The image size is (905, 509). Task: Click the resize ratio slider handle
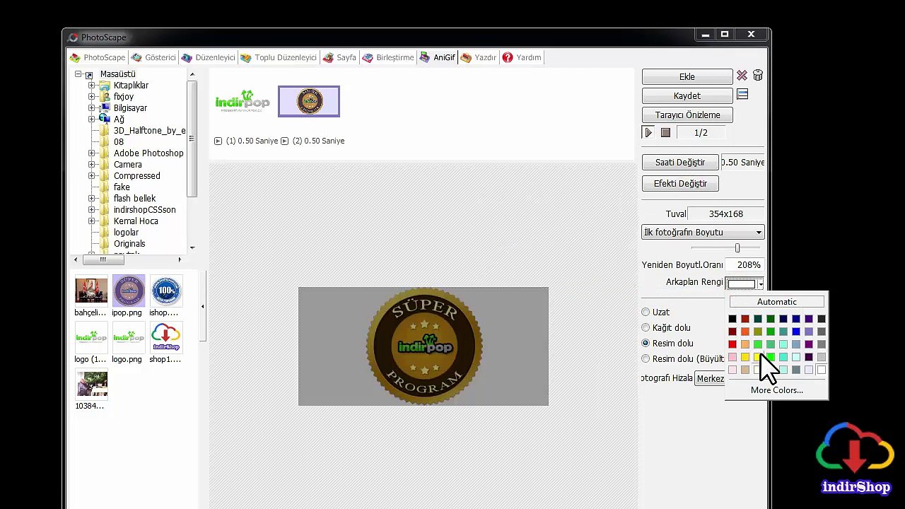tap(737, 248)
